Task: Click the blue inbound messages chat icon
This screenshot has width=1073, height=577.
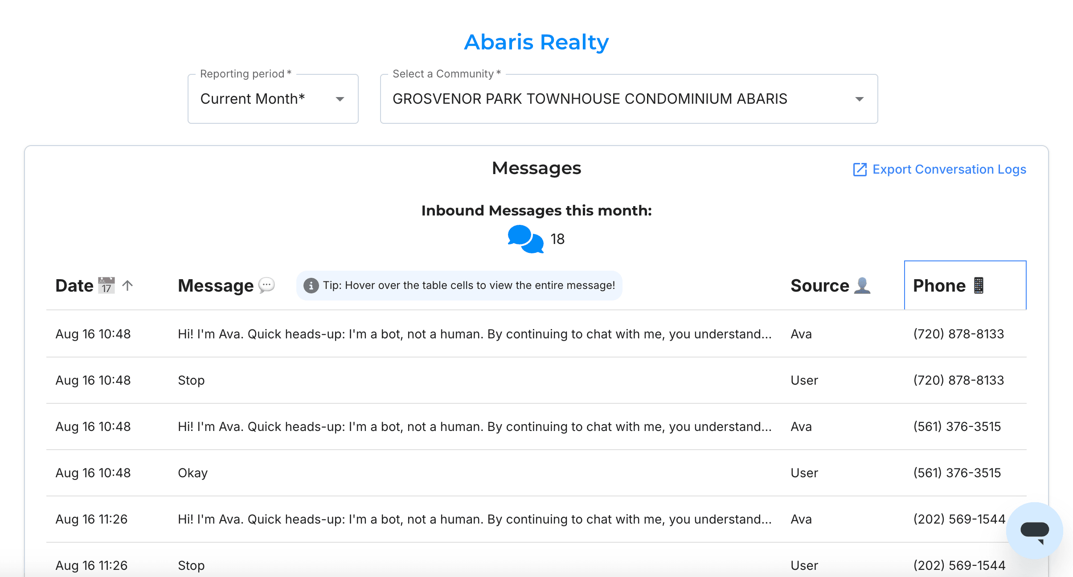Action: pyautogui.click(x=525, y=239)
